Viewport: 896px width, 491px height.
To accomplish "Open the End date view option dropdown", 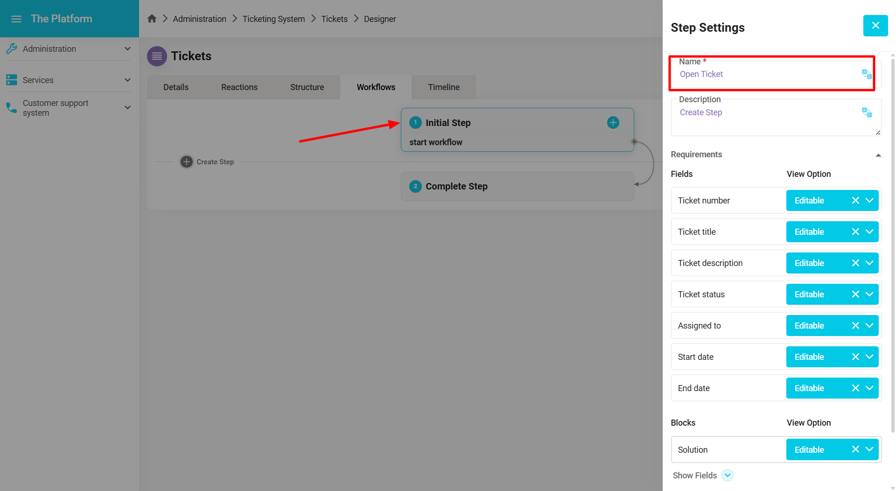I will click(x=869, y=388).
